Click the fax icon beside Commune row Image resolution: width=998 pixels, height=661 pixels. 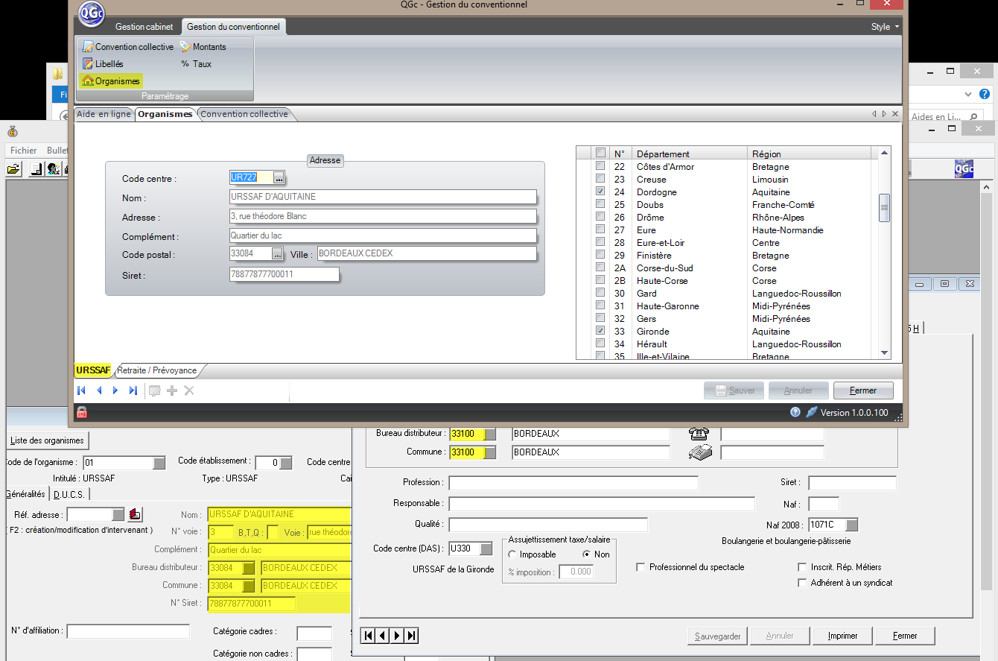click(701, 452)
